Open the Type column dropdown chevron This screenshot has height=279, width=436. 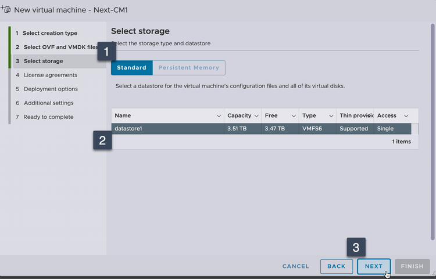(x=331, y=116)
